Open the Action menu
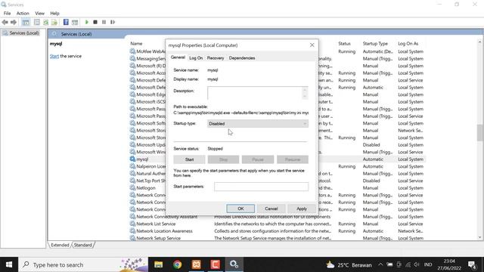The width and height of the screenshot is (484, 272). tap(23, 14)
